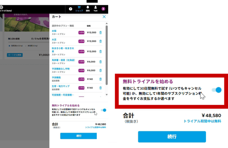
Task: Click the カートから削除 button on the left page
Action: click(15, 55)
